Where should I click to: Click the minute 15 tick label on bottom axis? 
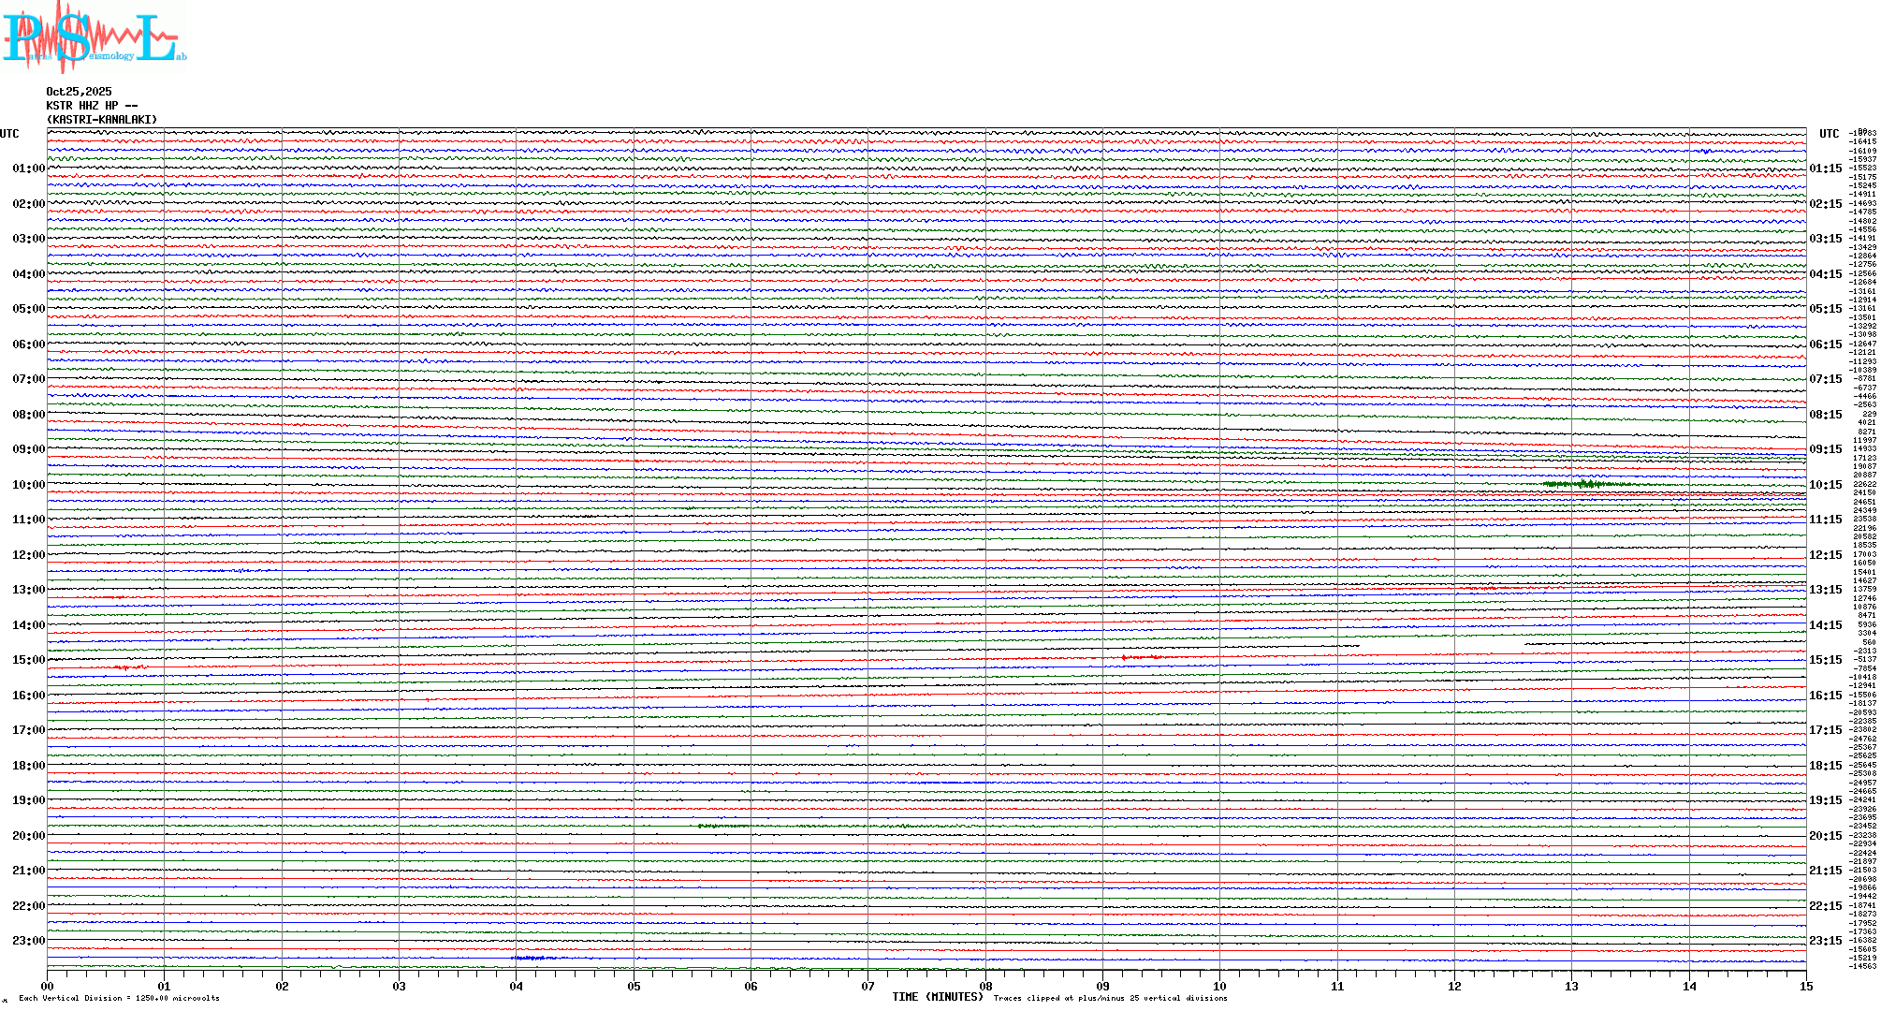click(1805, 987)
